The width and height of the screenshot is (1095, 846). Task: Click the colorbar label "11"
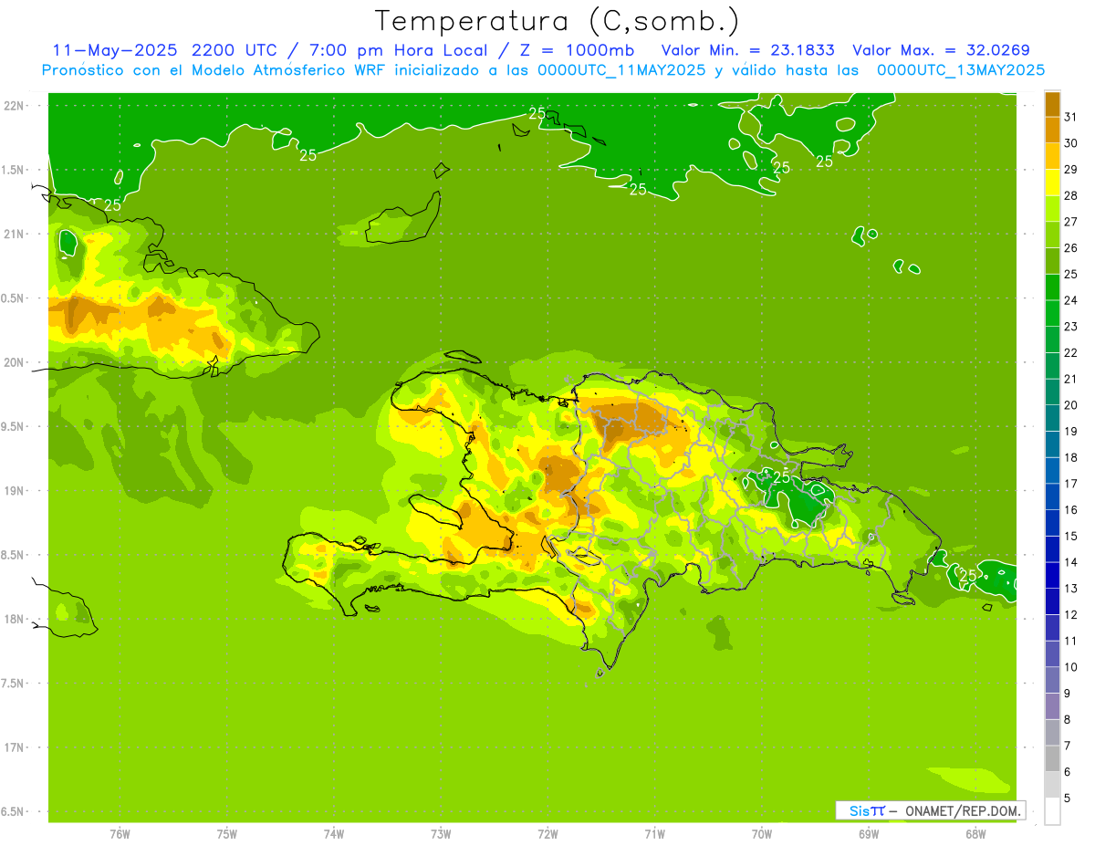click(1071, 641)
